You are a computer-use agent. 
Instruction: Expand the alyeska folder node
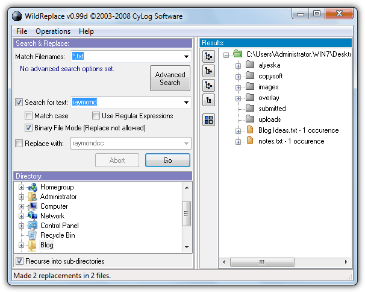pos(238,66)
